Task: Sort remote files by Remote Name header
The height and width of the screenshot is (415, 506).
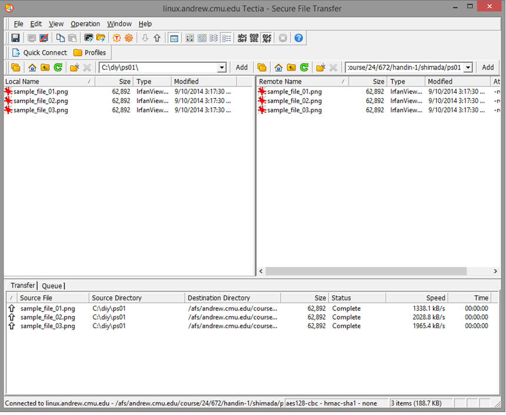Action: (303, 82)
